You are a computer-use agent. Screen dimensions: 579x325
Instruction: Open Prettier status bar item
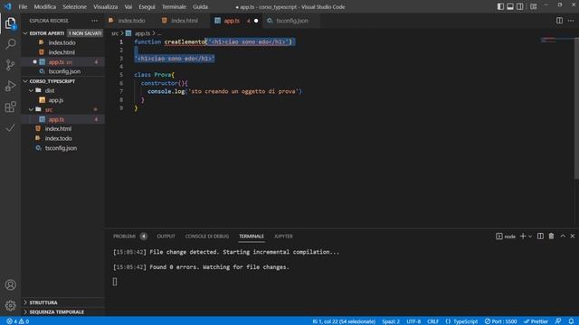[536, 321]
